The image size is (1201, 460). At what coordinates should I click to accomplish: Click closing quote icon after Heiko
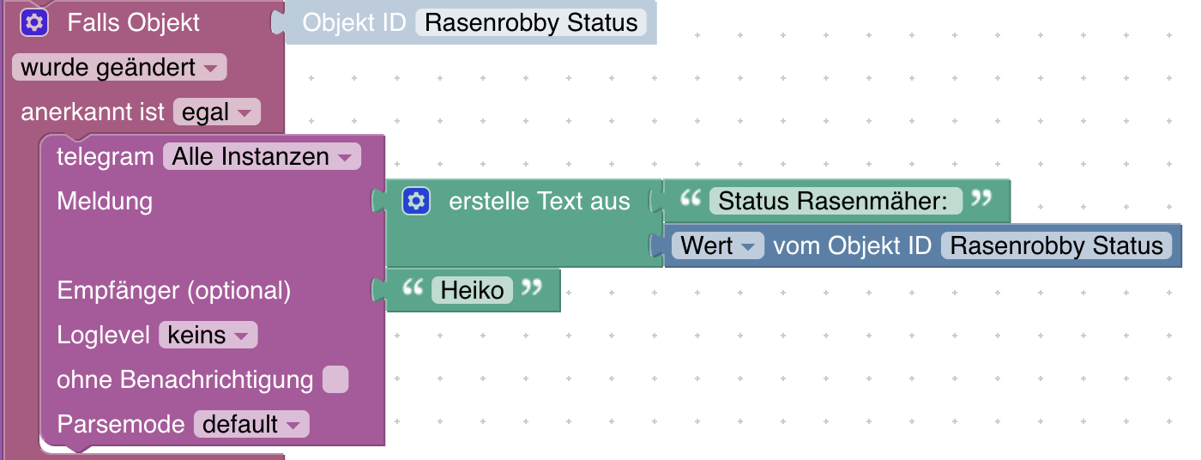532,290
